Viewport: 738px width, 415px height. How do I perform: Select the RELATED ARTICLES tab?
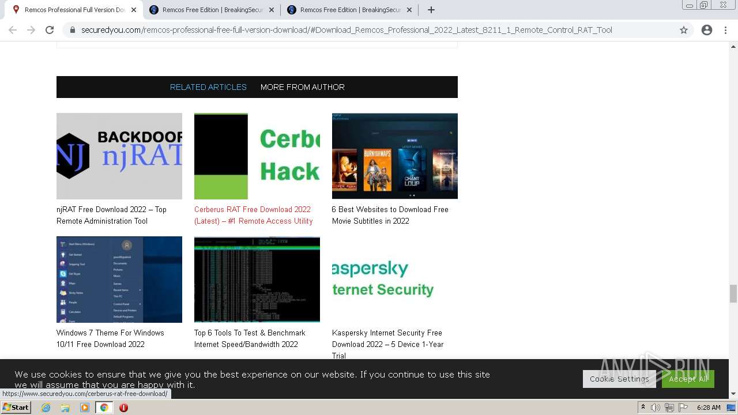coord(208,87)
